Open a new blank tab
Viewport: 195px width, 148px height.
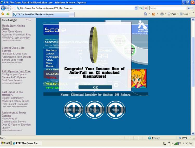[x=72, y=15]
